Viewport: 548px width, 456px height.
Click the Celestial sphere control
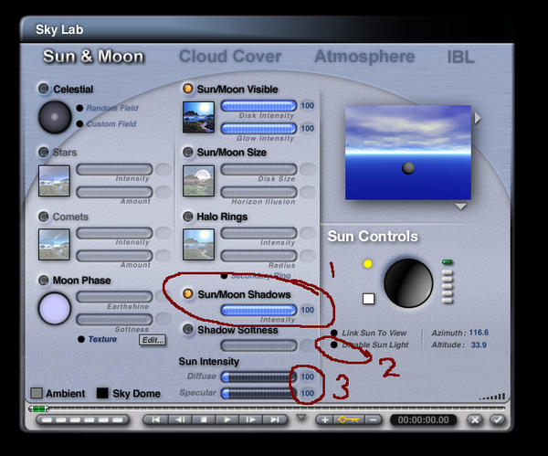(x=55, y=117)
